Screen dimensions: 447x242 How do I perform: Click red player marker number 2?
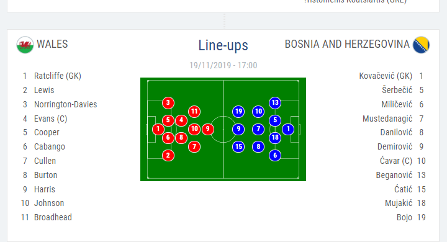tap(168, 155)
